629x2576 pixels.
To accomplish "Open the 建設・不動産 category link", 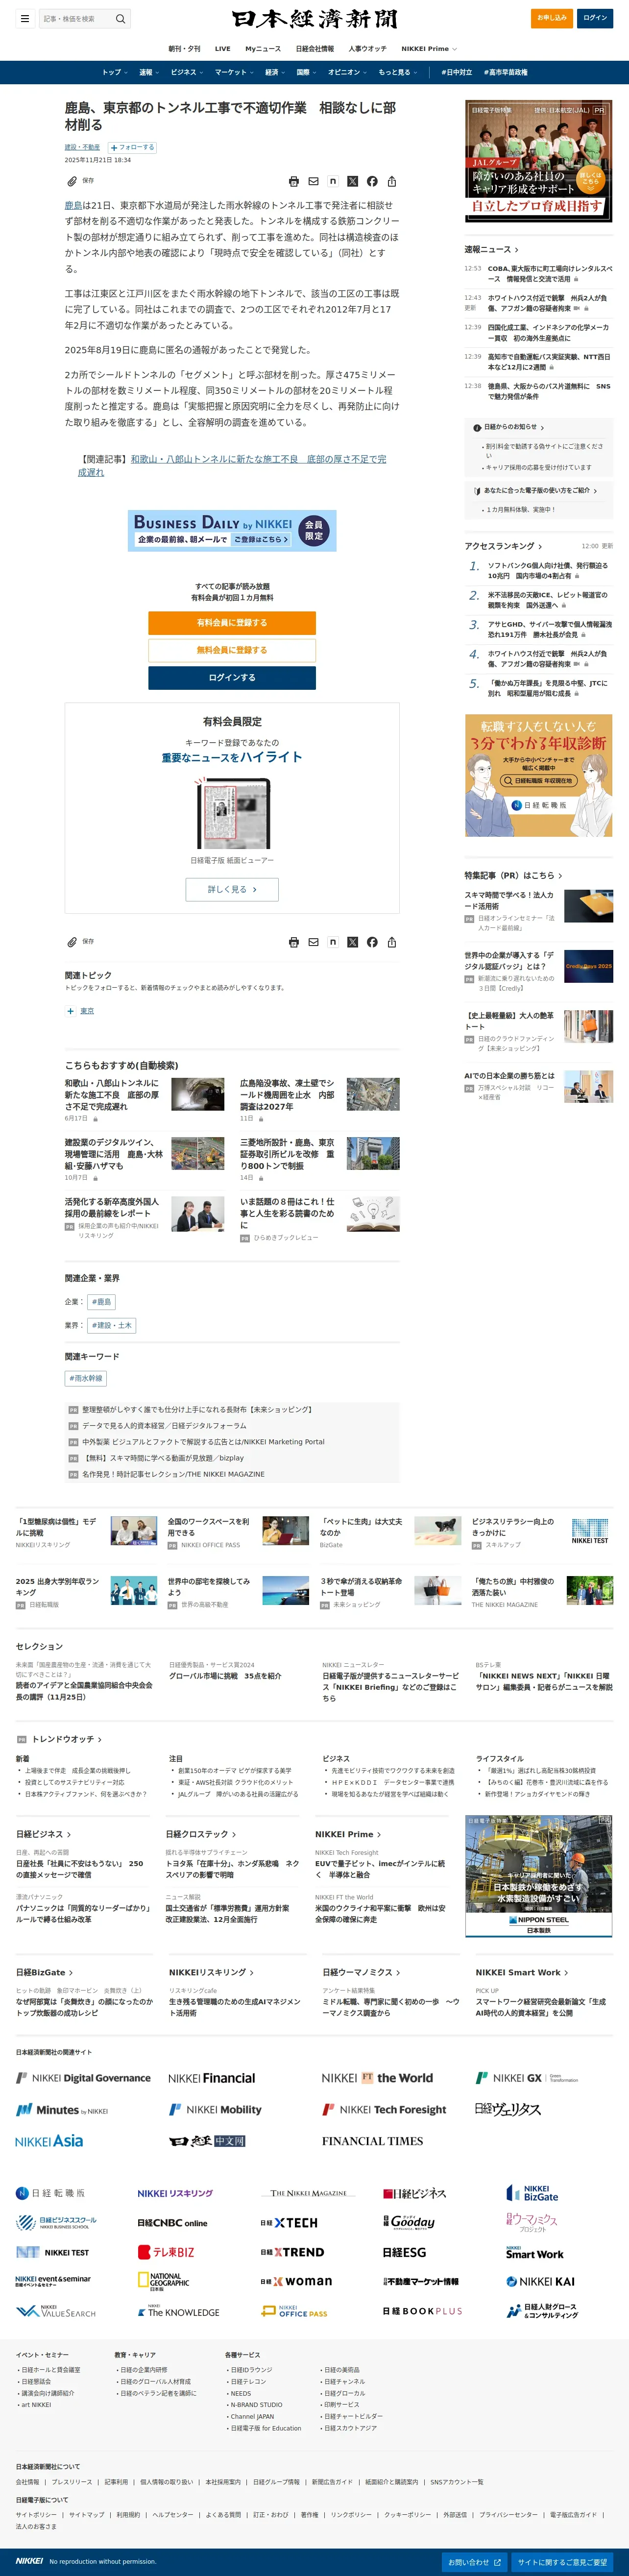I will 83,147.
